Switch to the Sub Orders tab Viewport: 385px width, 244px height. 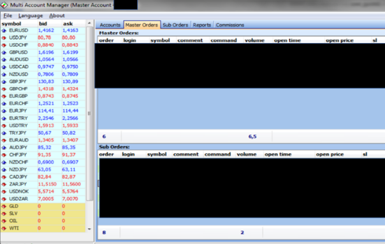coord(175,25)
